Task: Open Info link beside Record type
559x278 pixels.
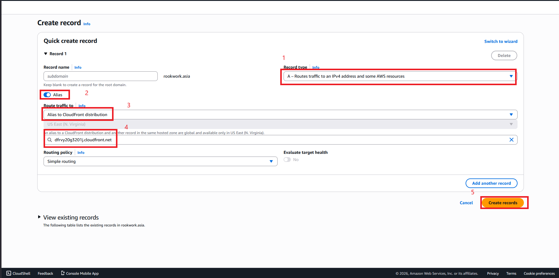Action: [x=316, y=67]
